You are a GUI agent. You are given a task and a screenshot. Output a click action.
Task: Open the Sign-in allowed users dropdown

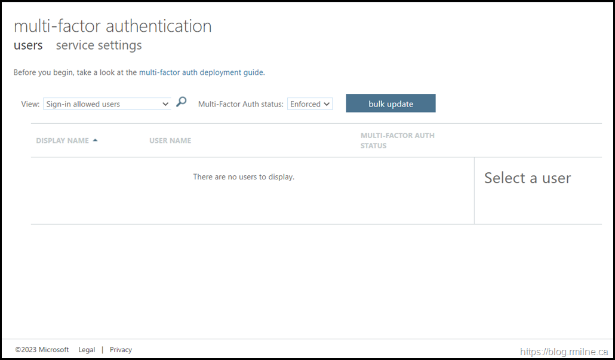(x=106, y=103)
